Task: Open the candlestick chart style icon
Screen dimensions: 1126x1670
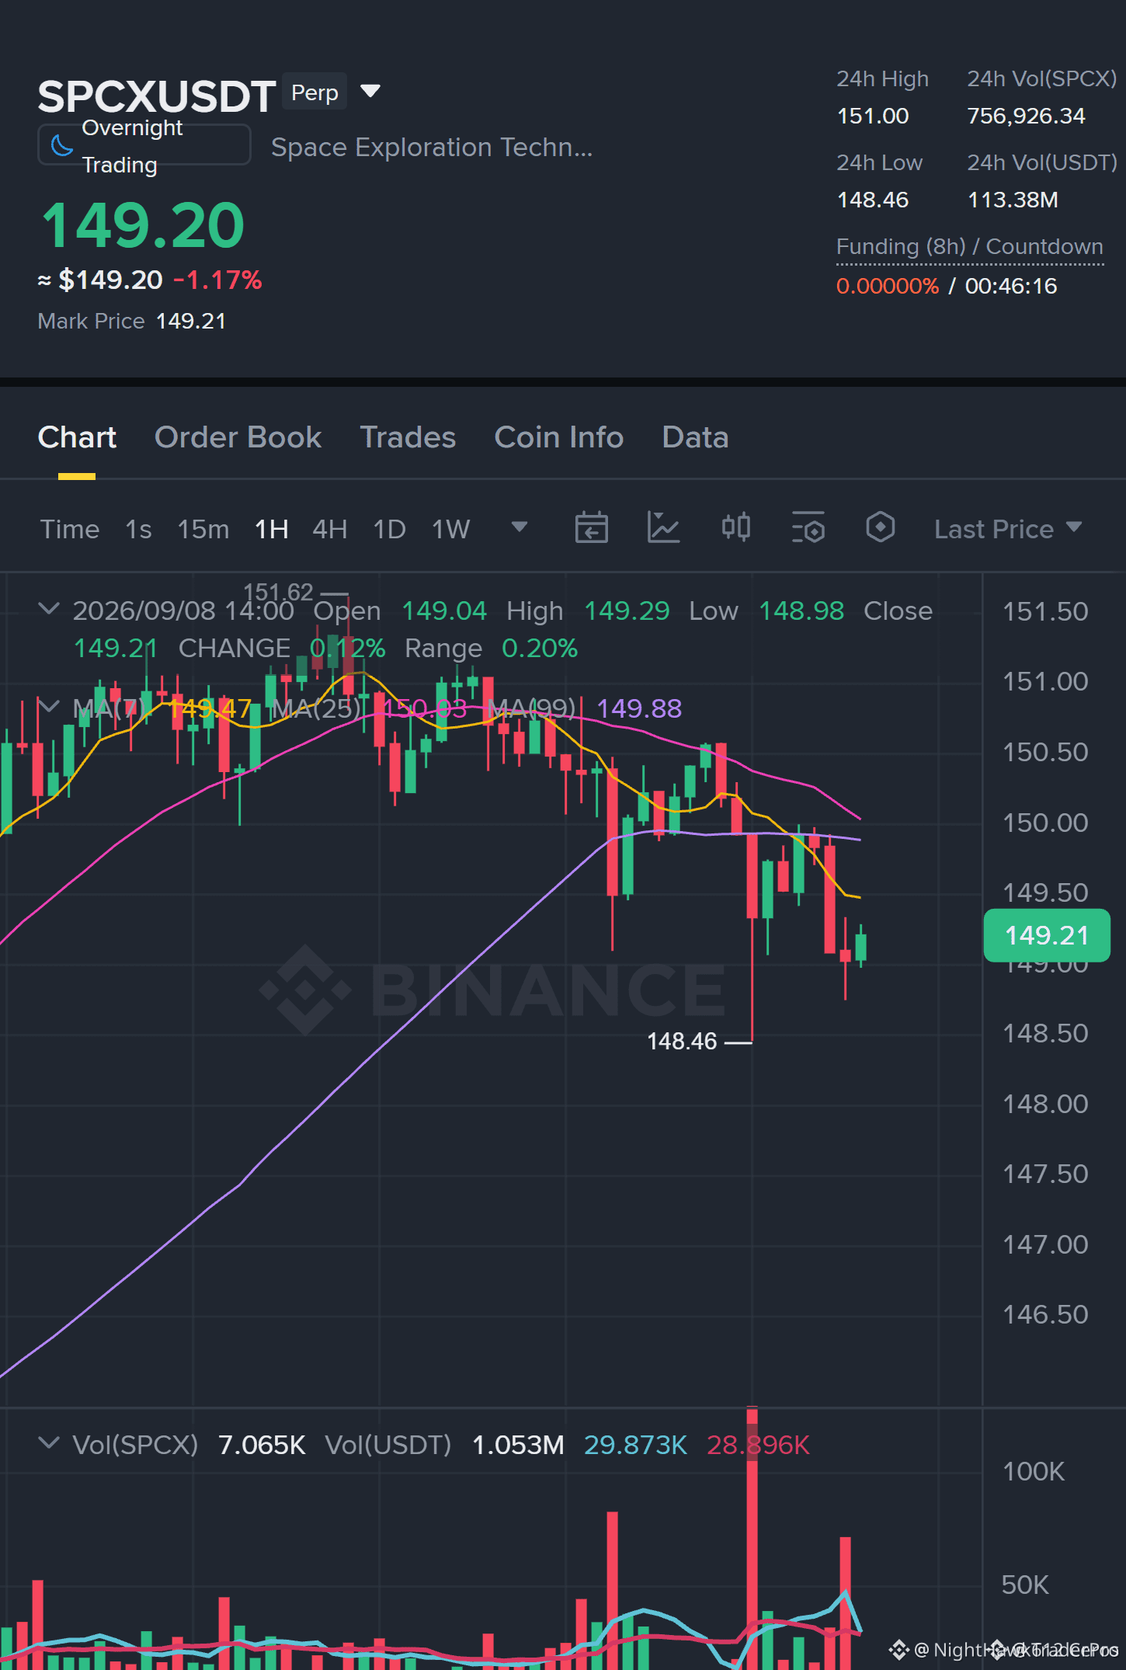Action: pos(735,528)
